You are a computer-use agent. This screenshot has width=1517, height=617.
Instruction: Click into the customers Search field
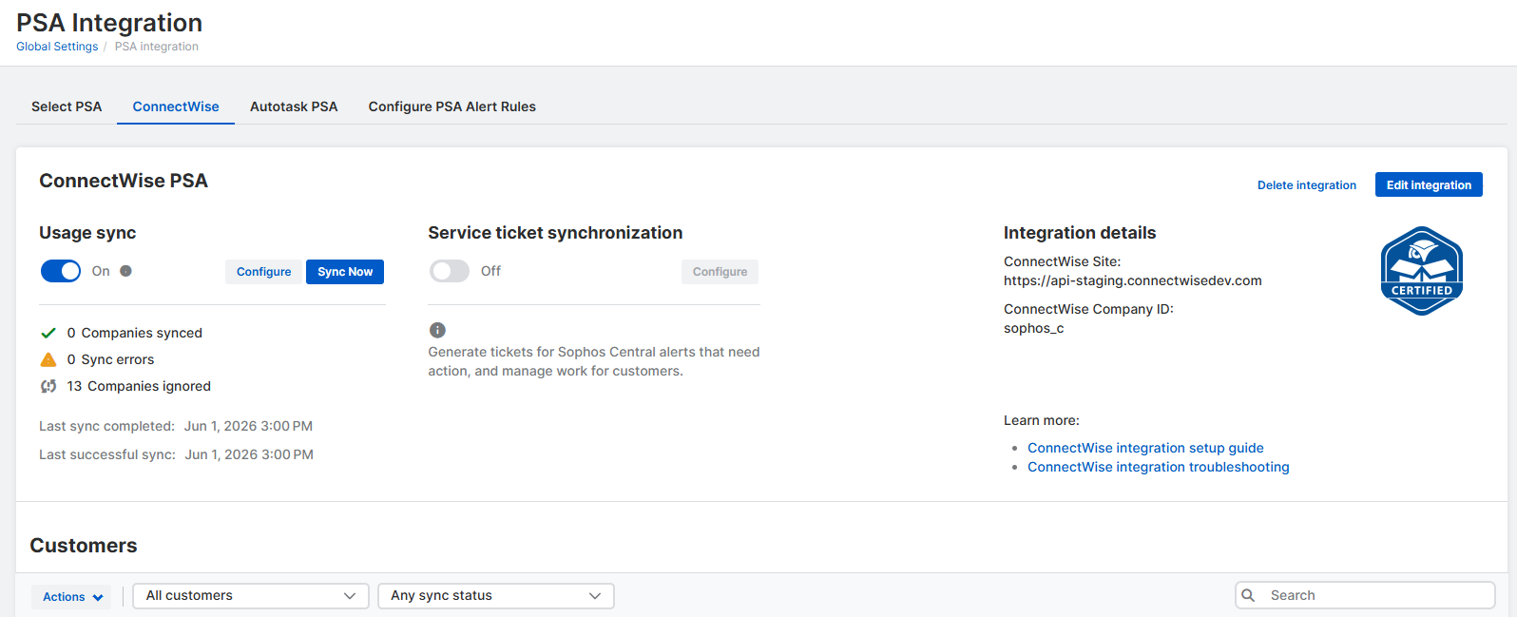[x=1365, y=595]
